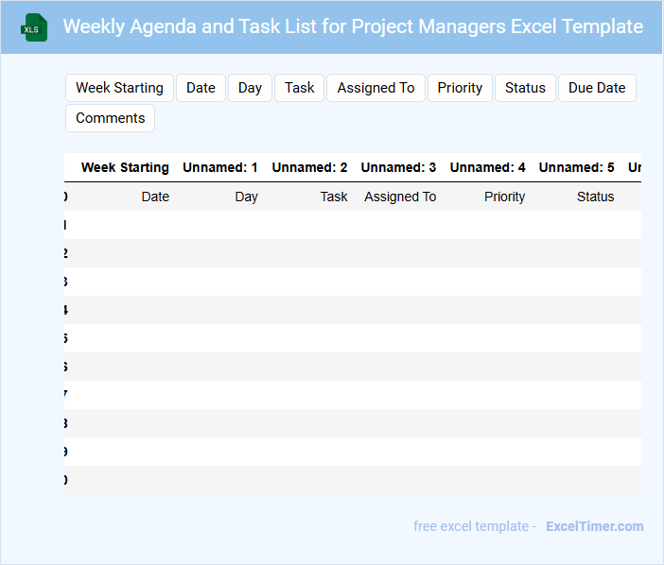Click the Status cell in table
The image size is (664, 565).
595,197
